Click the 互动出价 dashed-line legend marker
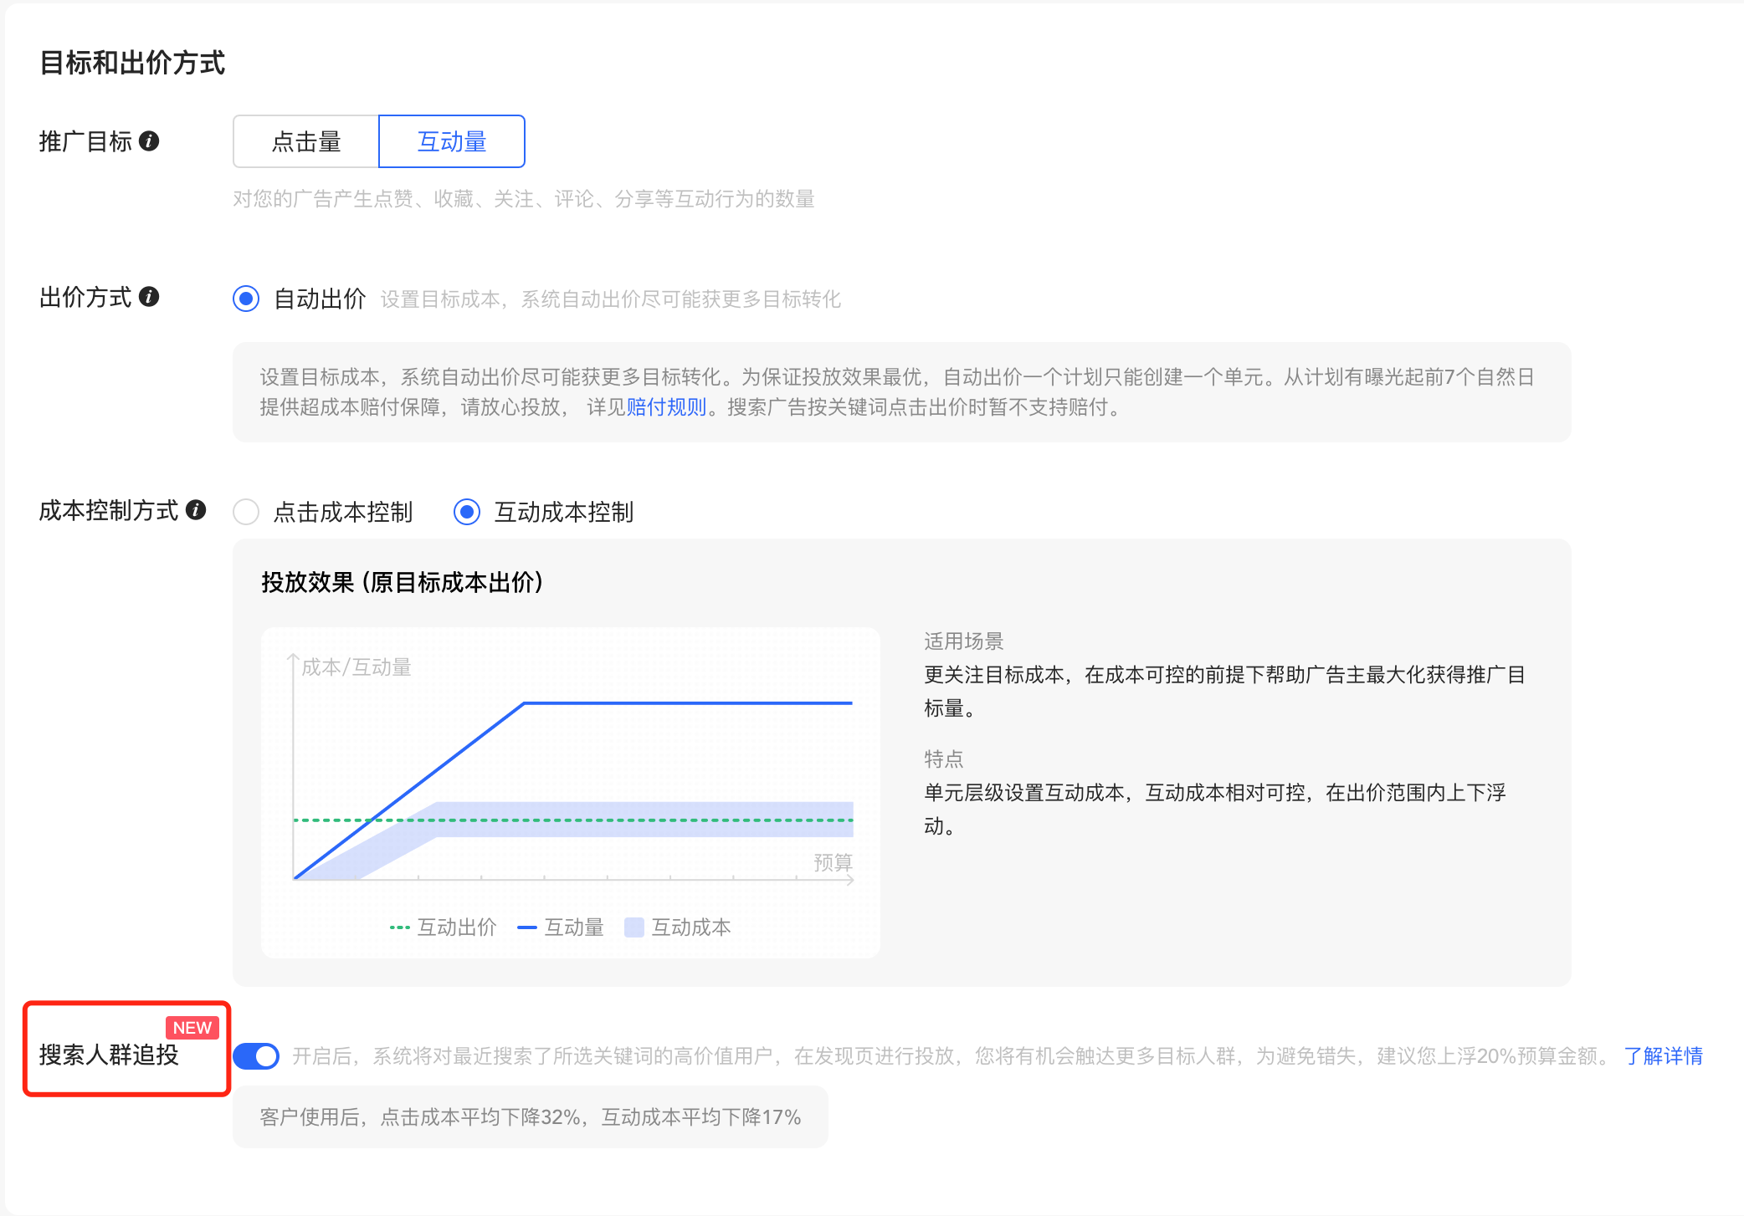1744x1216 pixels. 399,927
